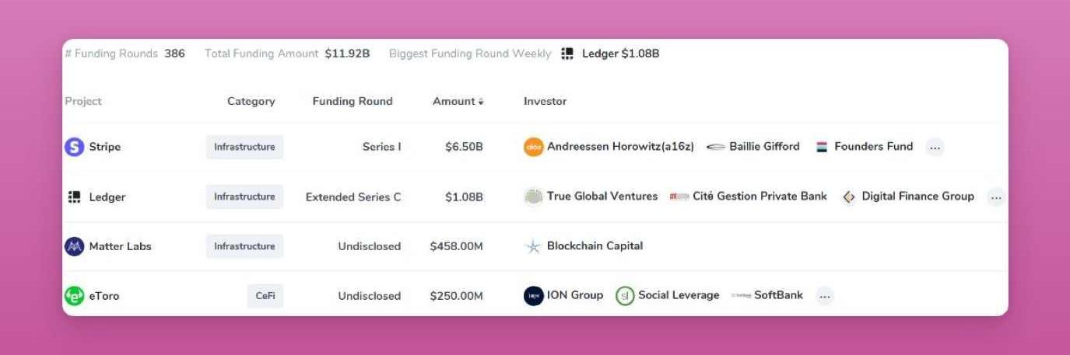
Task: Sort the table by Amount column
Action: click(458, 102)
